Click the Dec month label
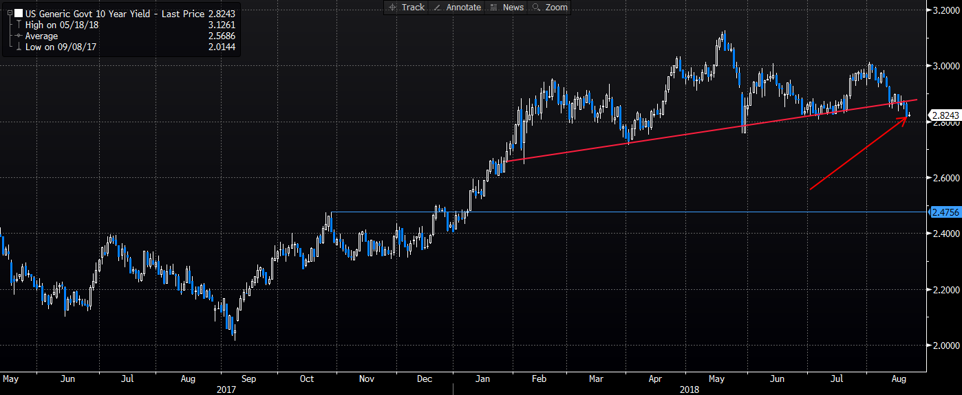Viewport: 962px width, 395px height. 425,379
